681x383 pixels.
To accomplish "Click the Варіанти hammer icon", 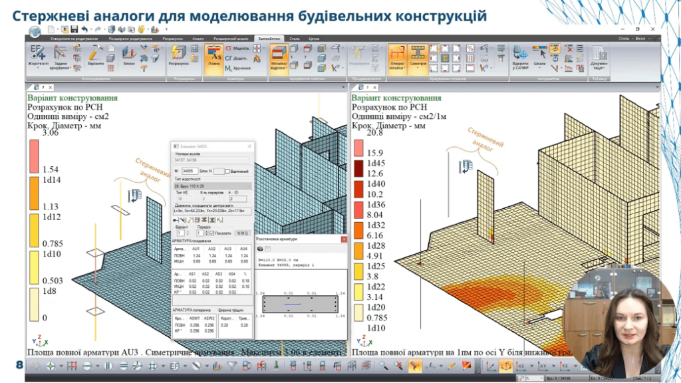I will [96, 53].
